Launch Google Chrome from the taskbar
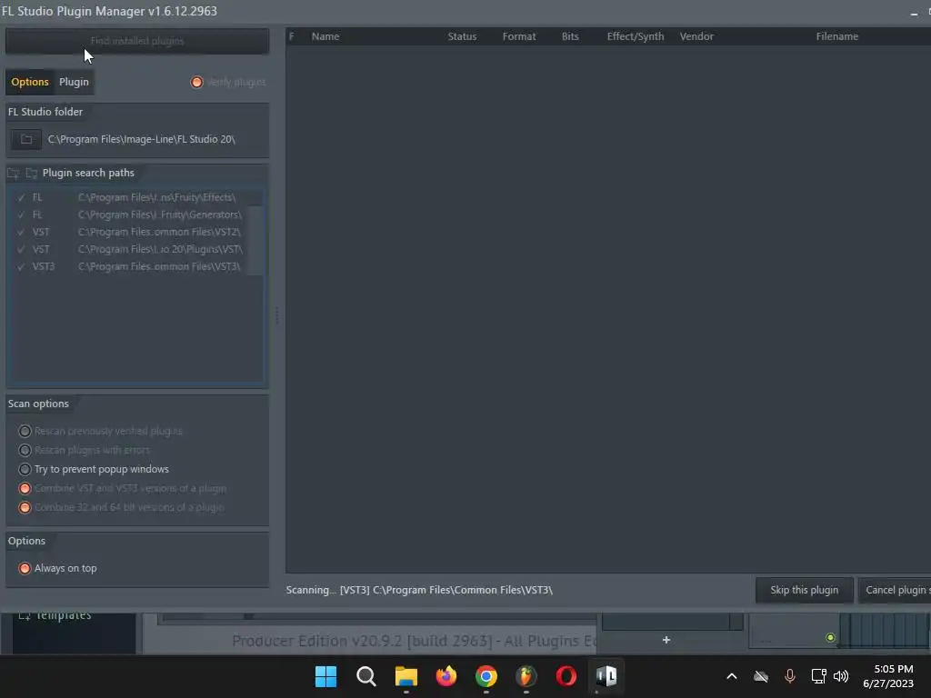 pyautogui.click(x=486, y=676)
